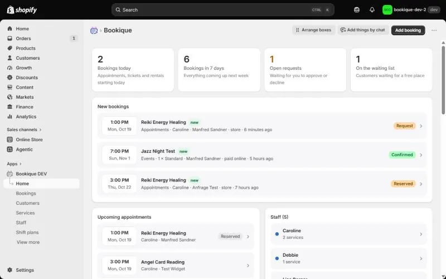446x279 pixels.
Task: Click the Add booking button
Action: [x=408, y=30]
